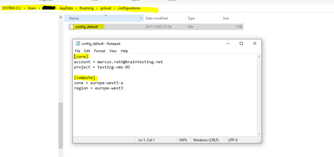Click the zone = europe-west3-a line
Viewport: 334px width, 157px height.
[99, 83]
